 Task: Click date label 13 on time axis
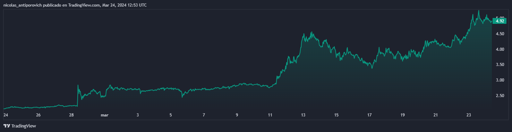[x=303, y=115]
